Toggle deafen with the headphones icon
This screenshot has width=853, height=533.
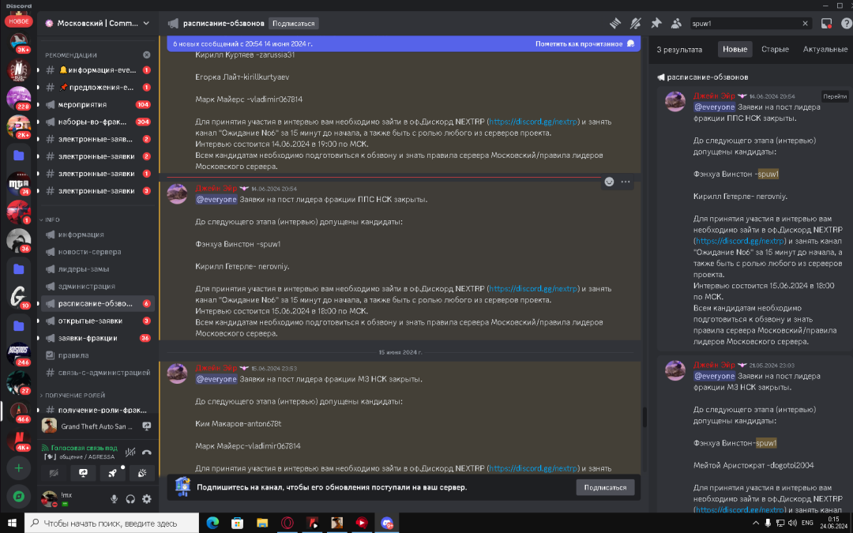coord(130,499)
